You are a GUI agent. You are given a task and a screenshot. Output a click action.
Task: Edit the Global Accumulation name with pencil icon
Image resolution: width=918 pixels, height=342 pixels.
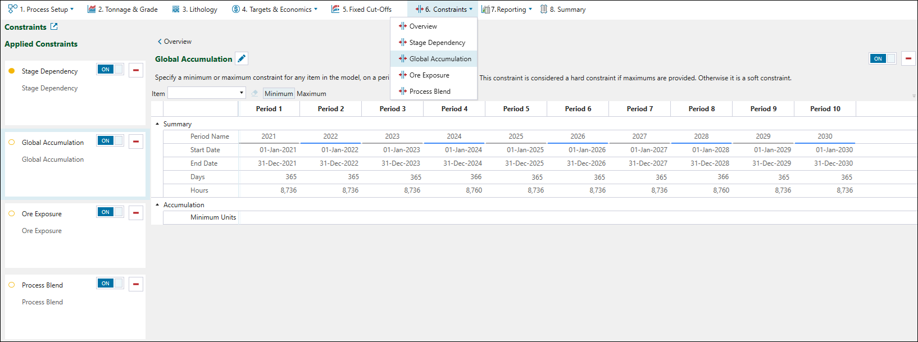click(242, 58)
